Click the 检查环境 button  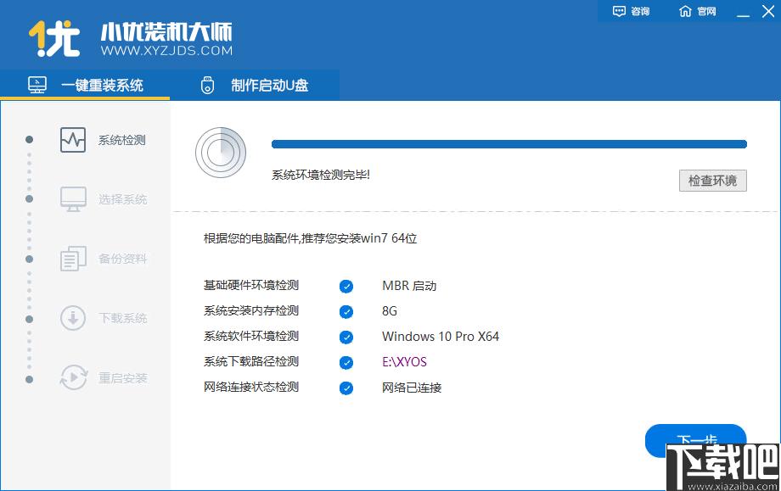tap(713, 181)
